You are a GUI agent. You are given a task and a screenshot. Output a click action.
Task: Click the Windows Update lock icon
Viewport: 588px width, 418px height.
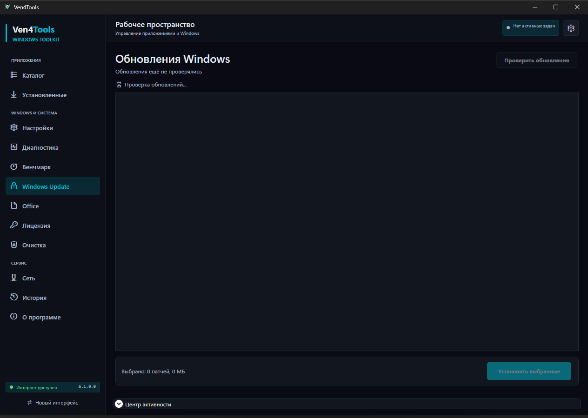point(14,186)
